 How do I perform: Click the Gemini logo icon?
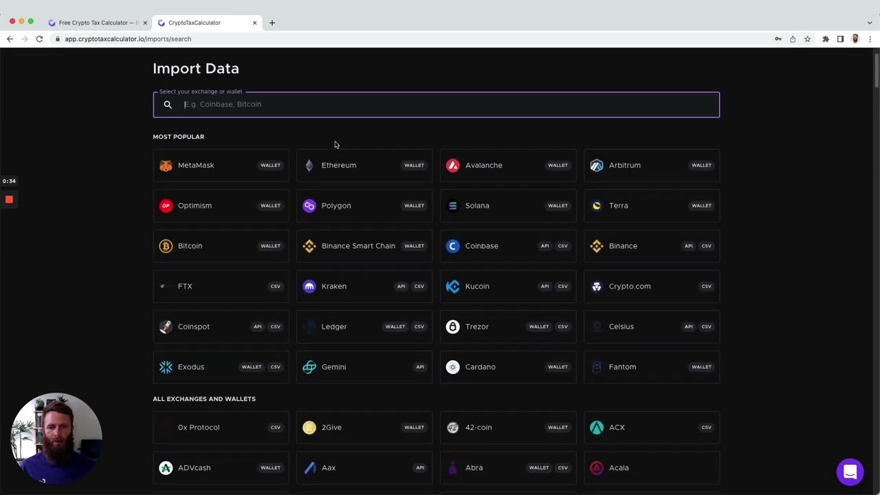click(309, 367)
